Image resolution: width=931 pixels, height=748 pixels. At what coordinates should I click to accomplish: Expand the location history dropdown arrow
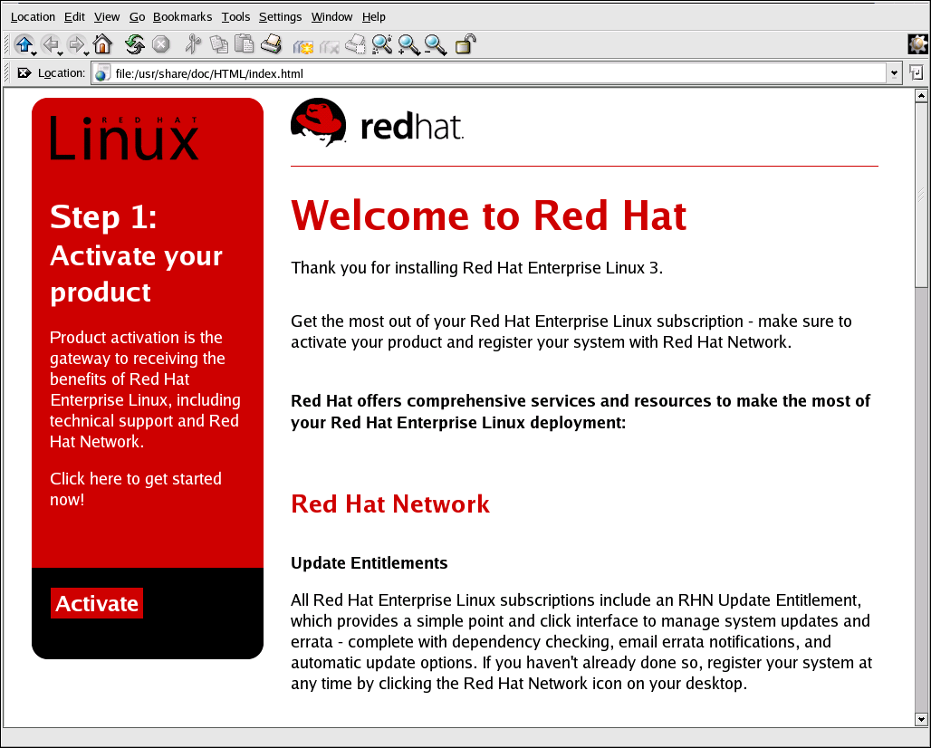(894, 72)
